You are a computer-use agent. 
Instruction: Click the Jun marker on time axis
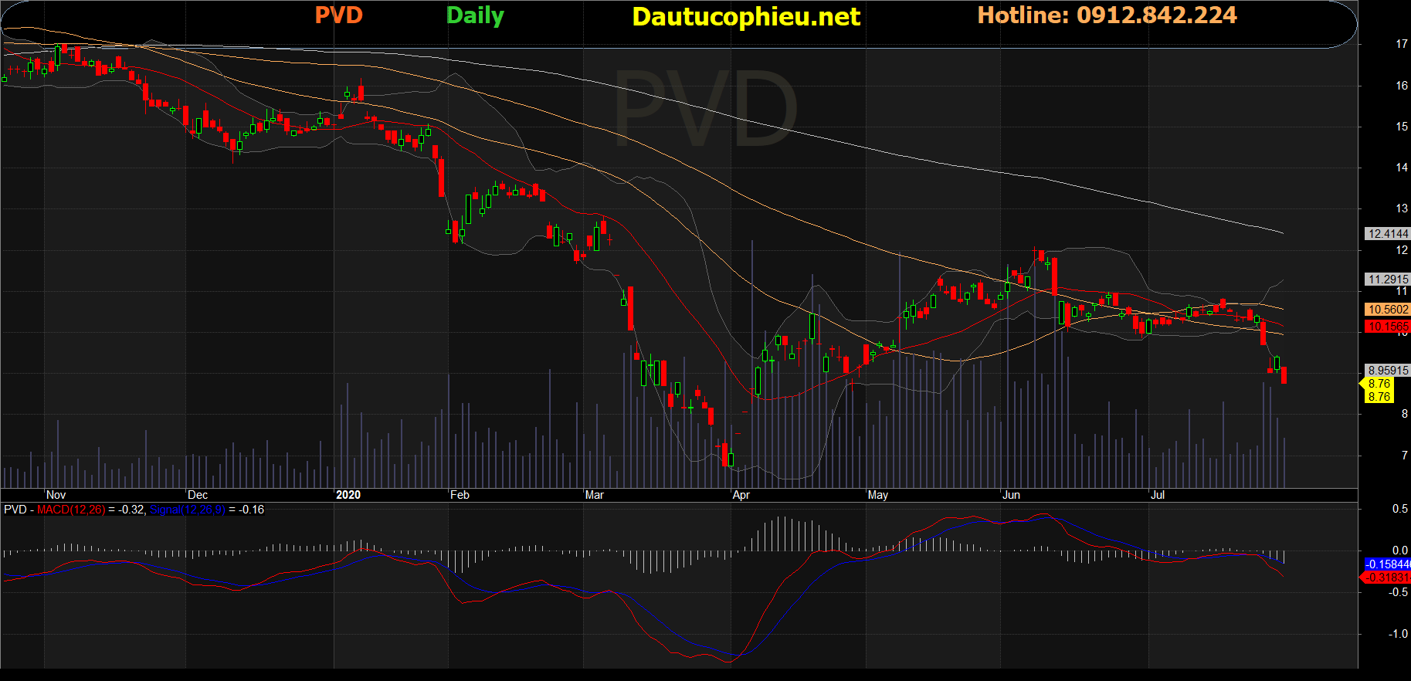pos(1011,495)
